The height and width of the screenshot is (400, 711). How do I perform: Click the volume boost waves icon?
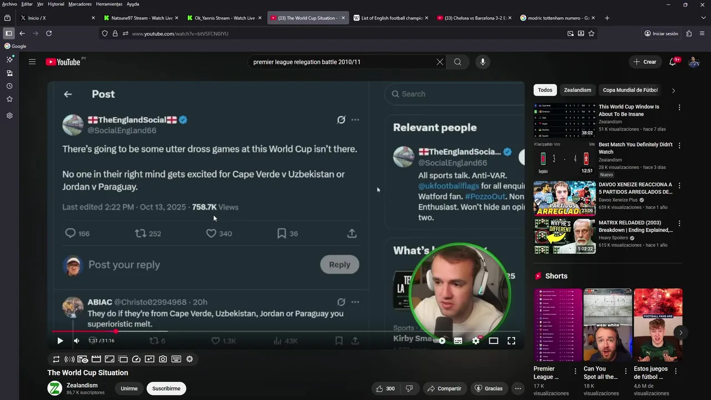pyautogui.click(x=69, y=359)
